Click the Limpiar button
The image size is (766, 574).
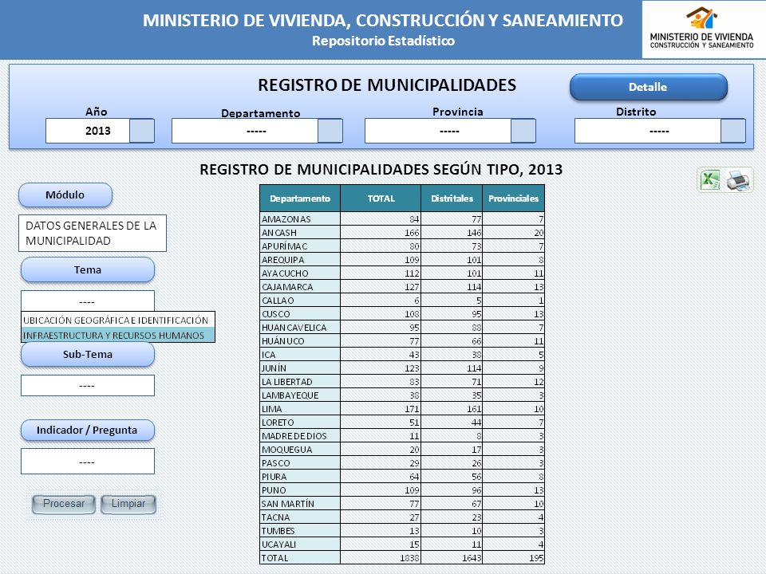point(128,504)
